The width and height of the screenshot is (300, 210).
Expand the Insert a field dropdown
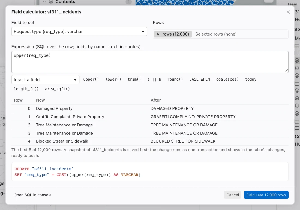(x=45, y=80)
